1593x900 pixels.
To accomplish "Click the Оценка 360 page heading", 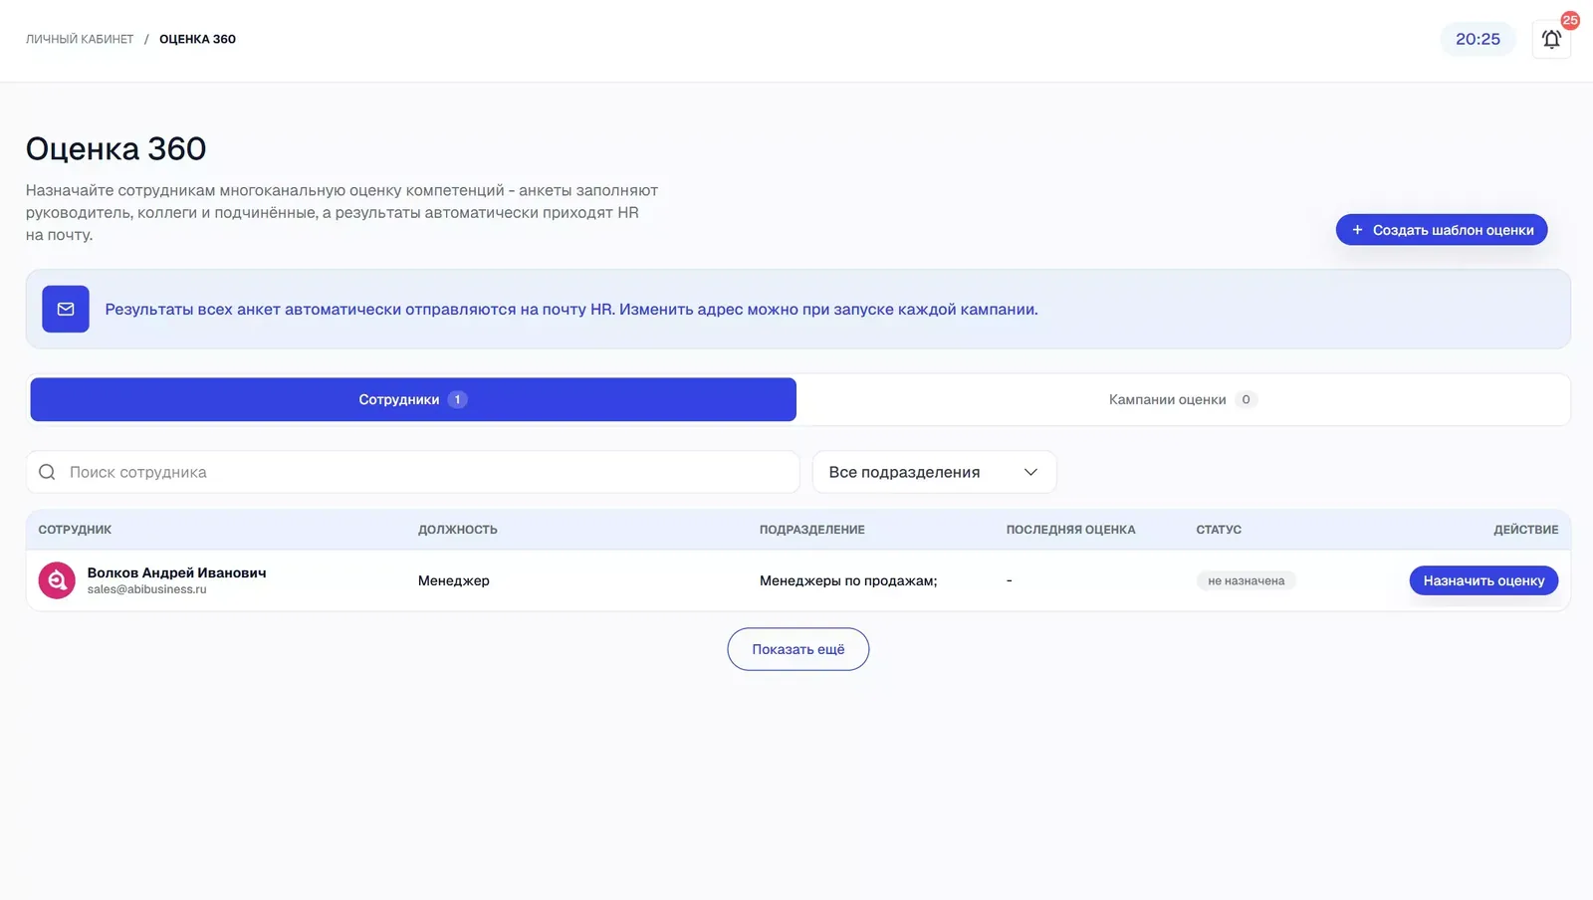I will pos(115,148).
